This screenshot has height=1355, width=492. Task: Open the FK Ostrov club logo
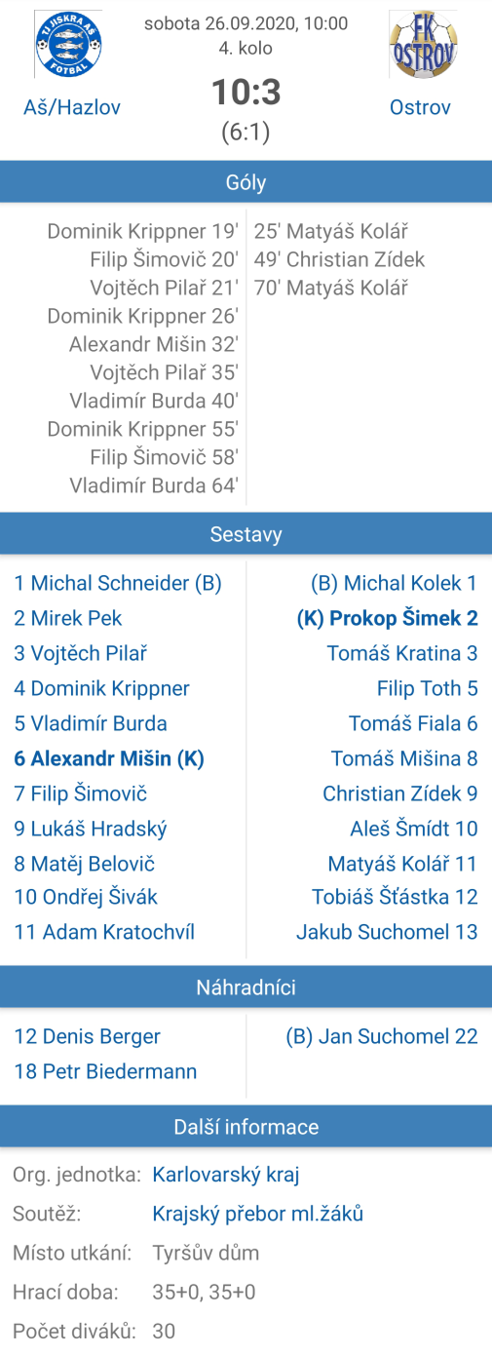[423, 44]
